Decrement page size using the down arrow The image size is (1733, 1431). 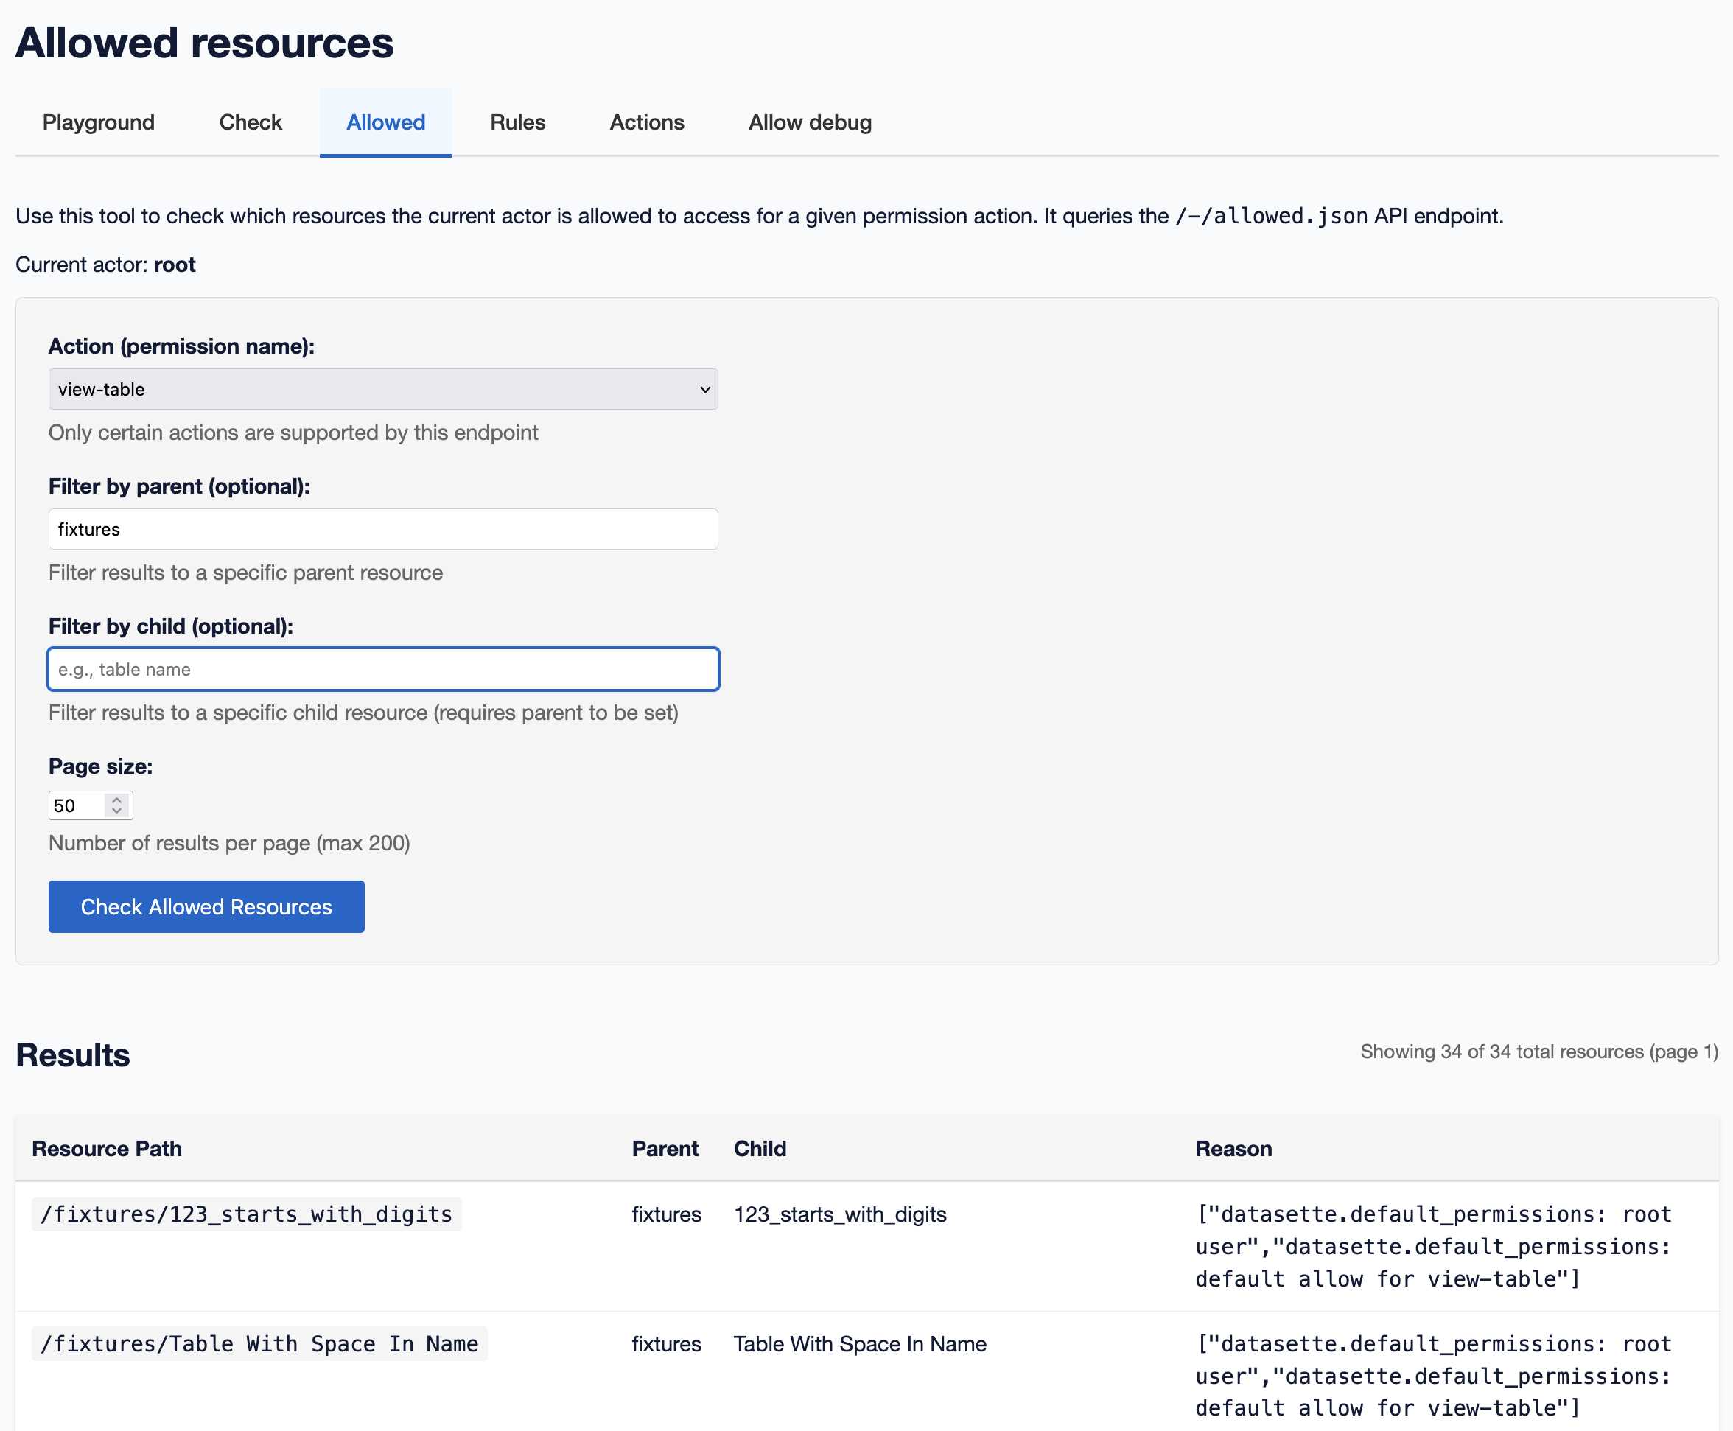pyautogui.click(x=118, y=811)
